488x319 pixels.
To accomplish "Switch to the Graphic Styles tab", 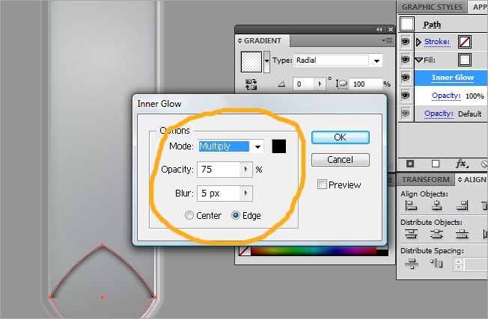I will [432, 7].
